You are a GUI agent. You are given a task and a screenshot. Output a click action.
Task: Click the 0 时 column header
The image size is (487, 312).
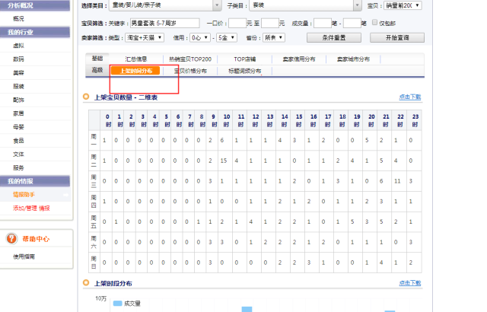pos(108,120)
